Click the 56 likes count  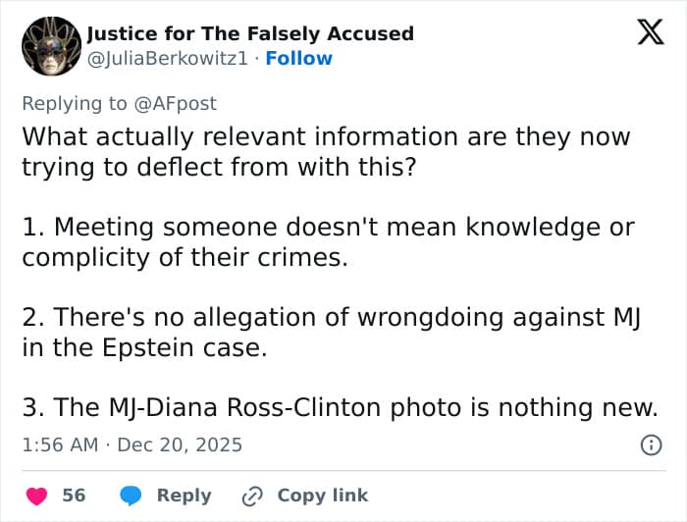74,496
